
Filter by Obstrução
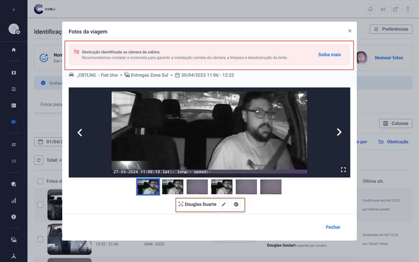(393, 142)
